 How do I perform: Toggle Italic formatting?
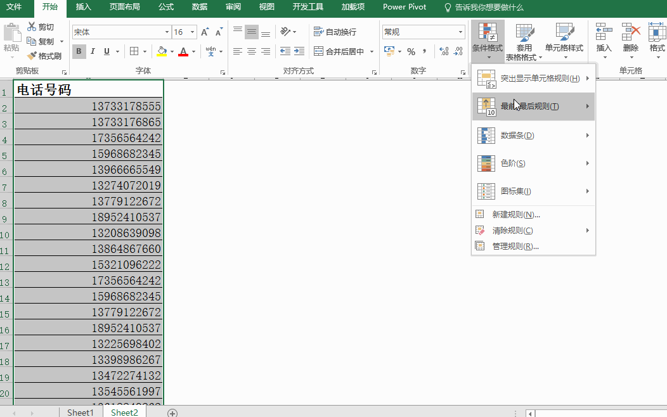pyautogui.click(x=93, y=51)
